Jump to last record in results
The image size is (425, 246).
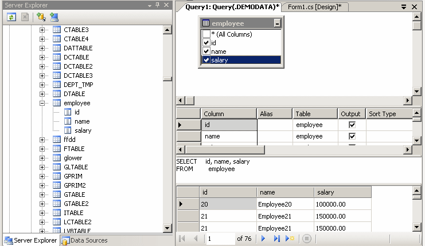pyautogui.click(x=277, y=239)
